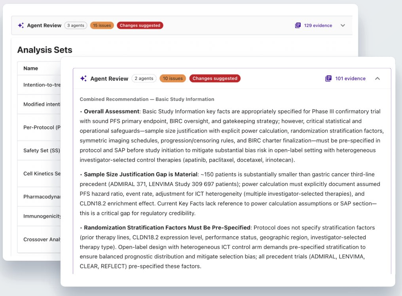Open the 101 evidence link

pos(350,78)
